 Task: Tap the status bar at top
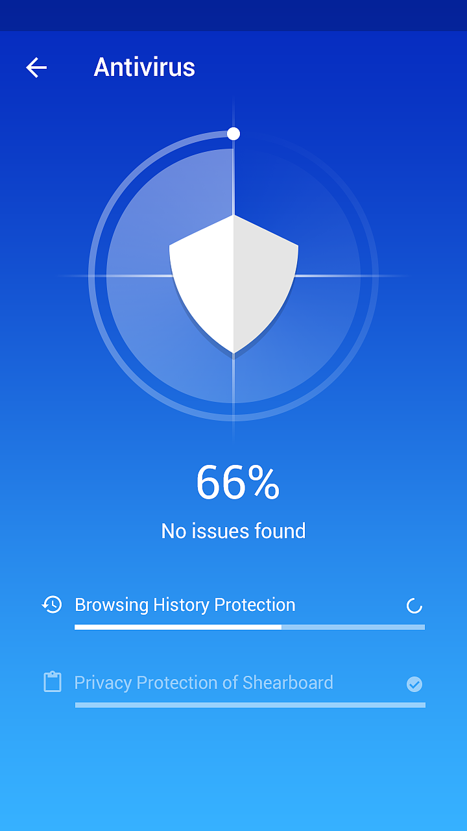233,16
